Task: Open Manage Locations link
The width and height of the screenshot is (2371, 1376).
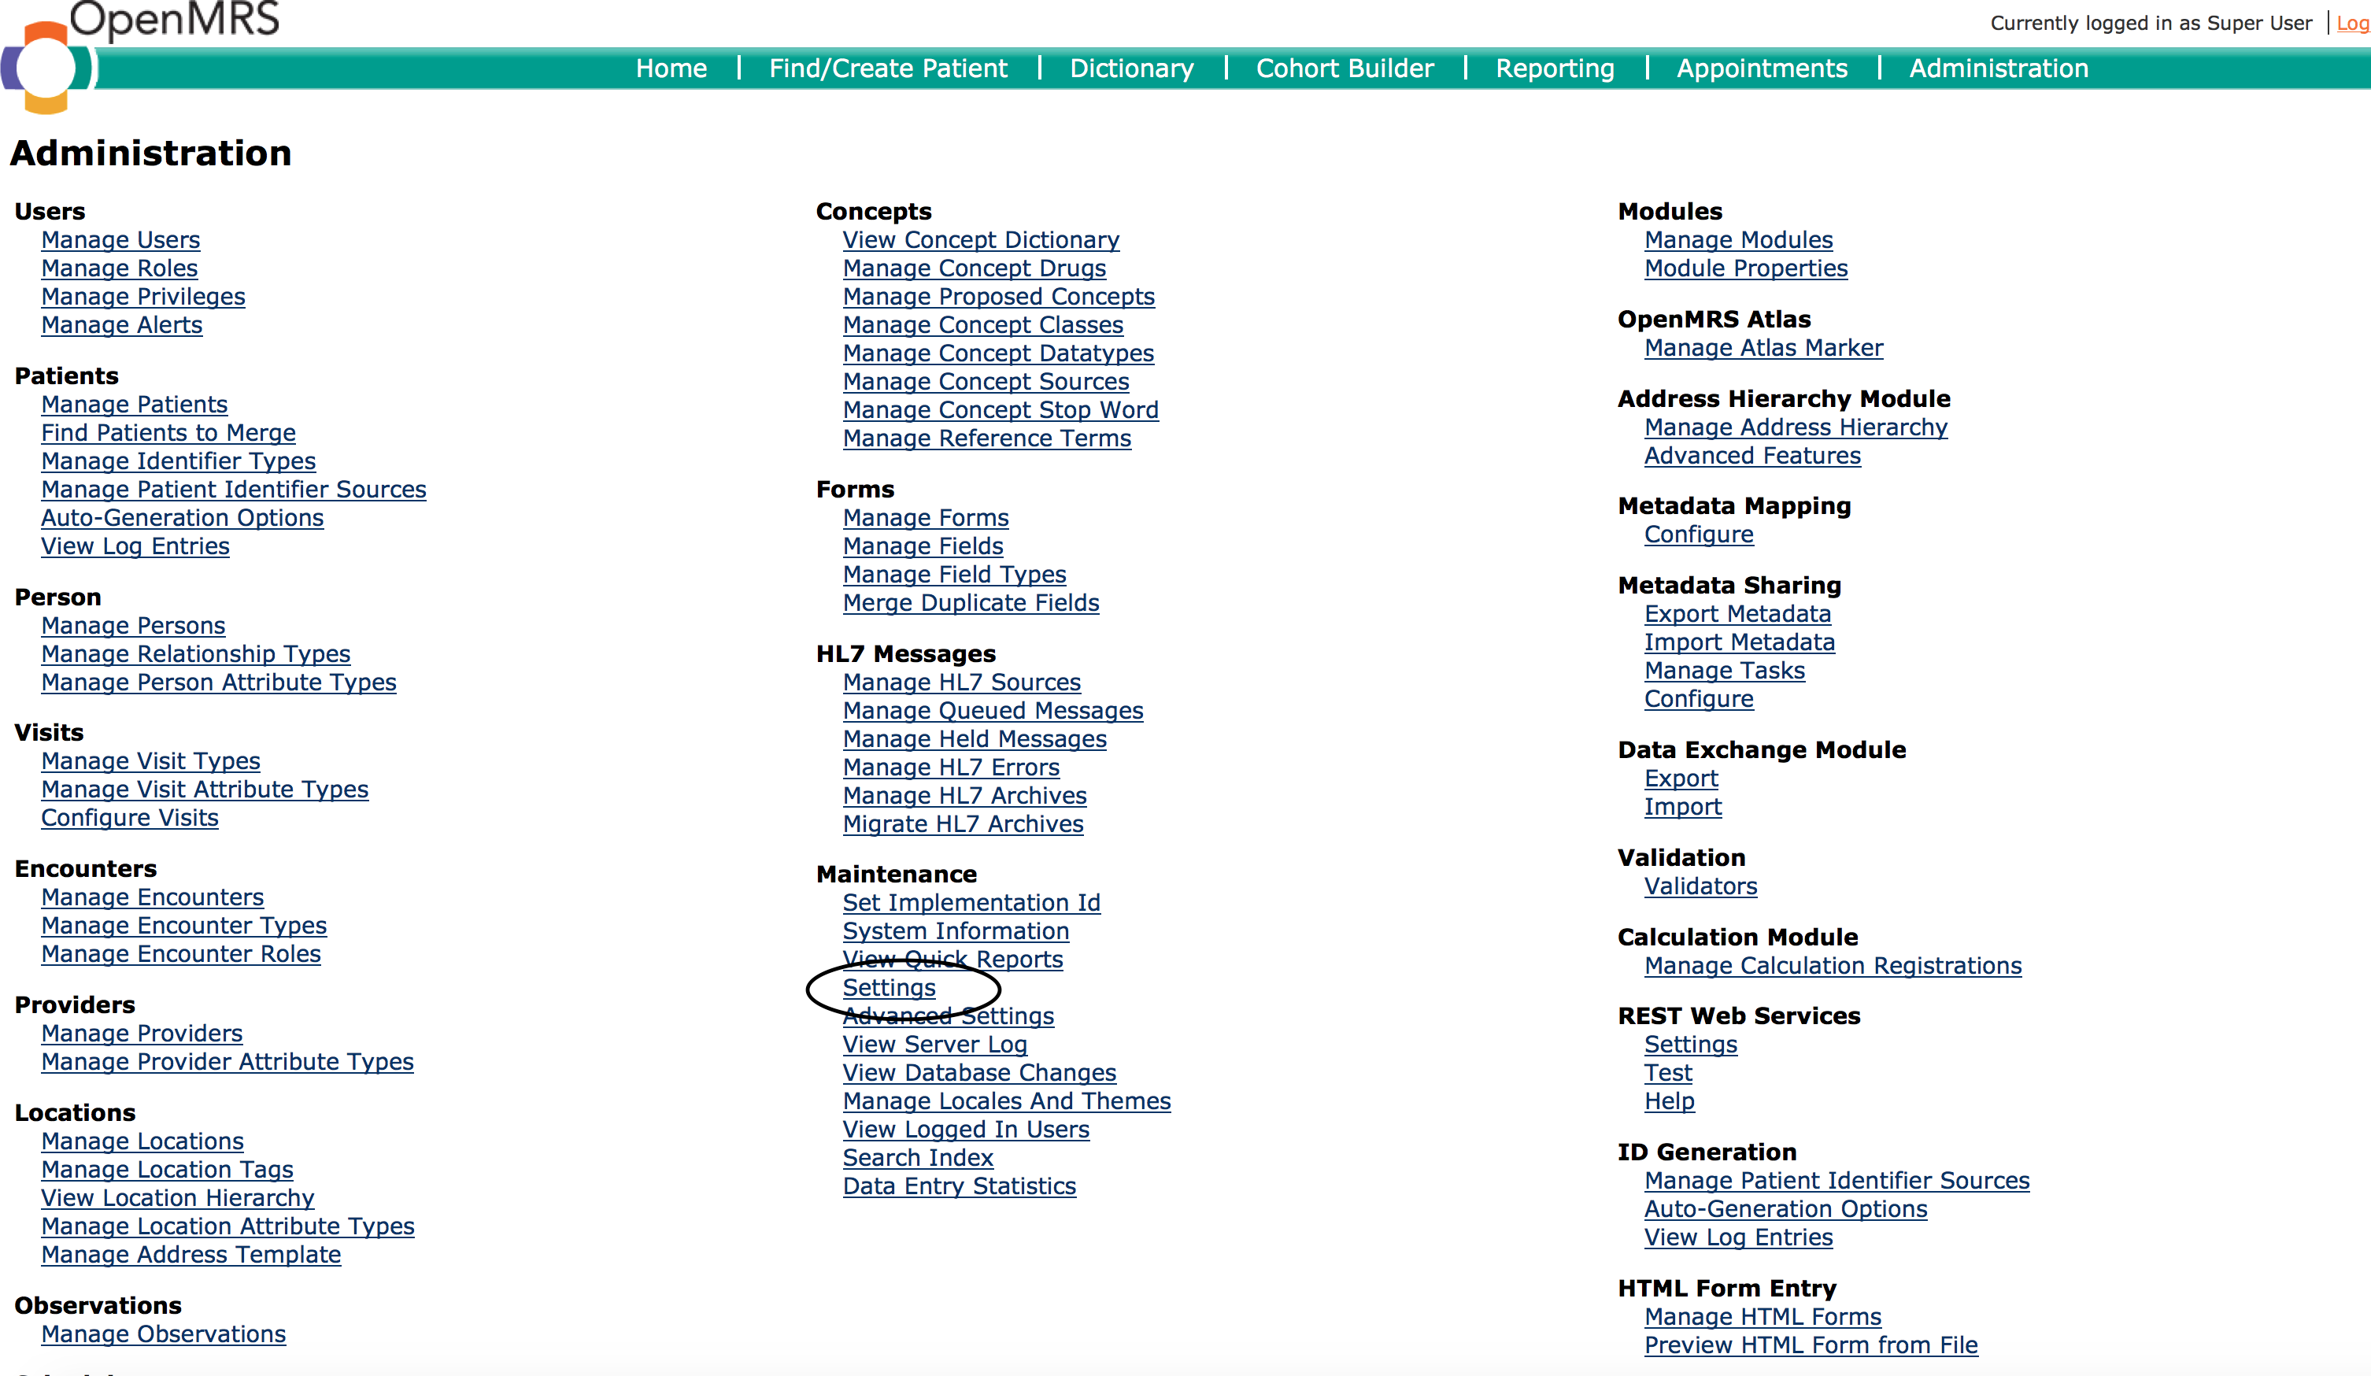Action: [142, 1141]
